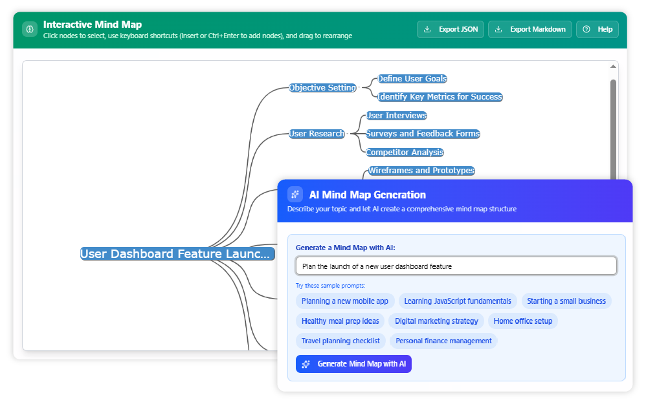Click the sparkle icon beside AI Mind Map Generation

(295, 195)
